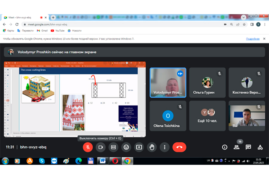Open meeting details info icon

(x=224, y=147)
